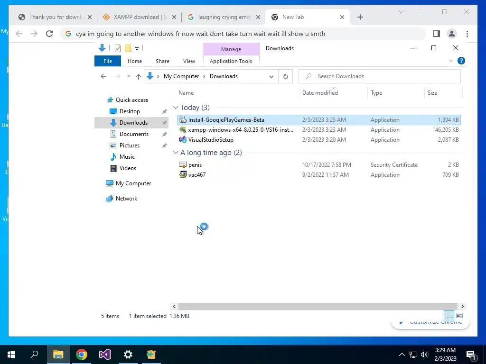This screenshot has width=486, height=364.
Task: Open Chrome profile avatar icon
Action: [x=452, y=34]
